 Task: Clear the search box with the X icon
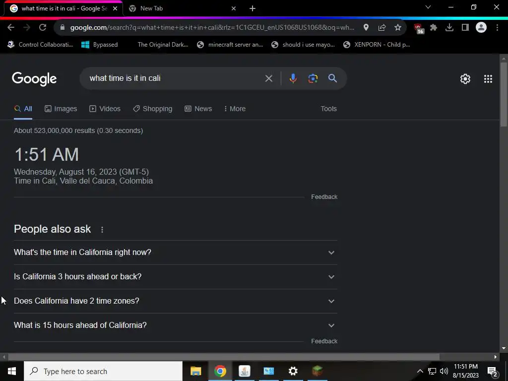268,78
